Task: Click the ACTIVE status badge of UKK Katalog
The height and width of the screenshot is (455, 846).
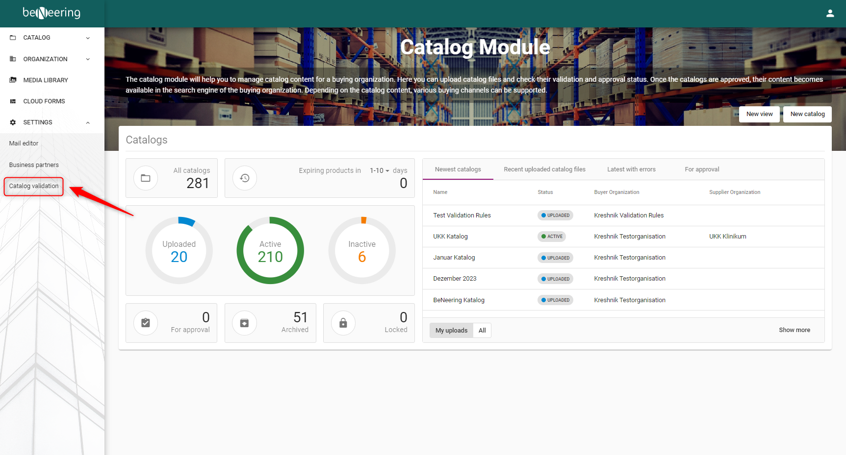Action: click(x=552, y=237)
